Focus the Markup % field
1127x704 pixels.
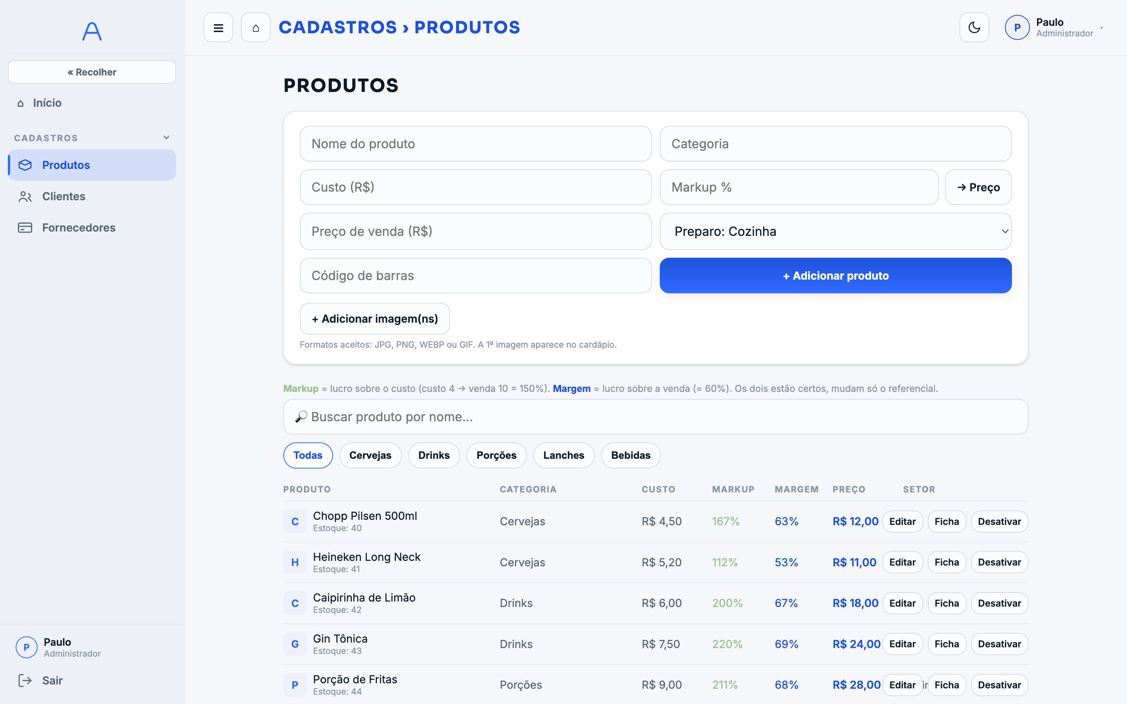(799, 187)
